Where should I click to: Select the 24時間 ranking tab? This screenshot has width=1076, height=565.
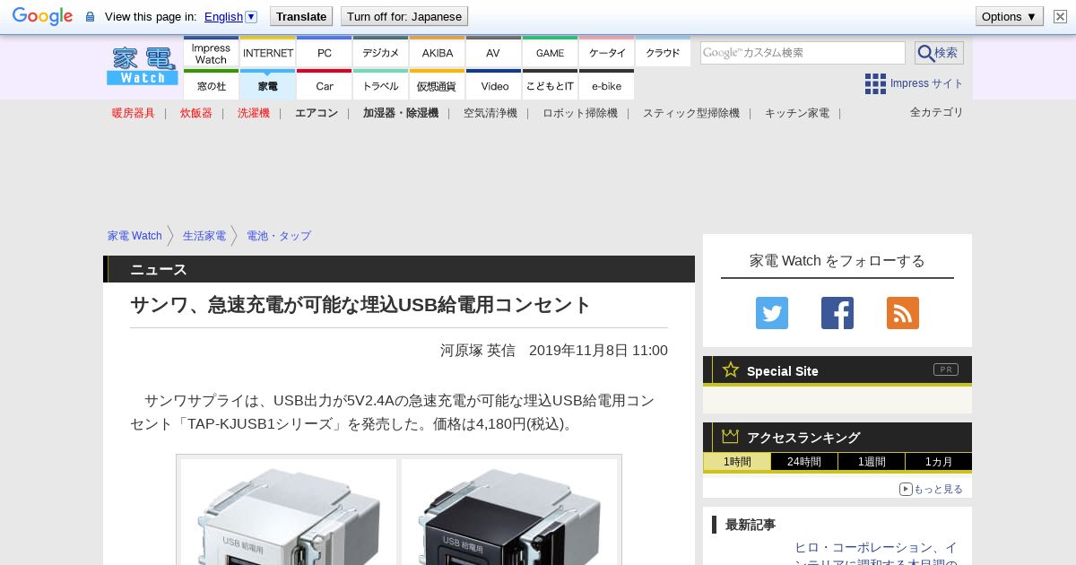coord(804,462)
